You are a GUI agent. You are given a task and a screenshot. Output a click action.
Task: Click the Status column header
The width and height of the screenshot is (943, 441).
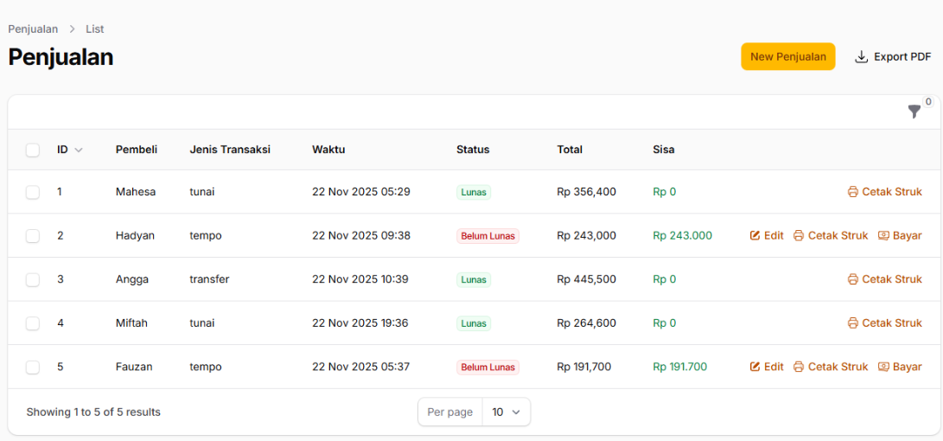(473, 150)
